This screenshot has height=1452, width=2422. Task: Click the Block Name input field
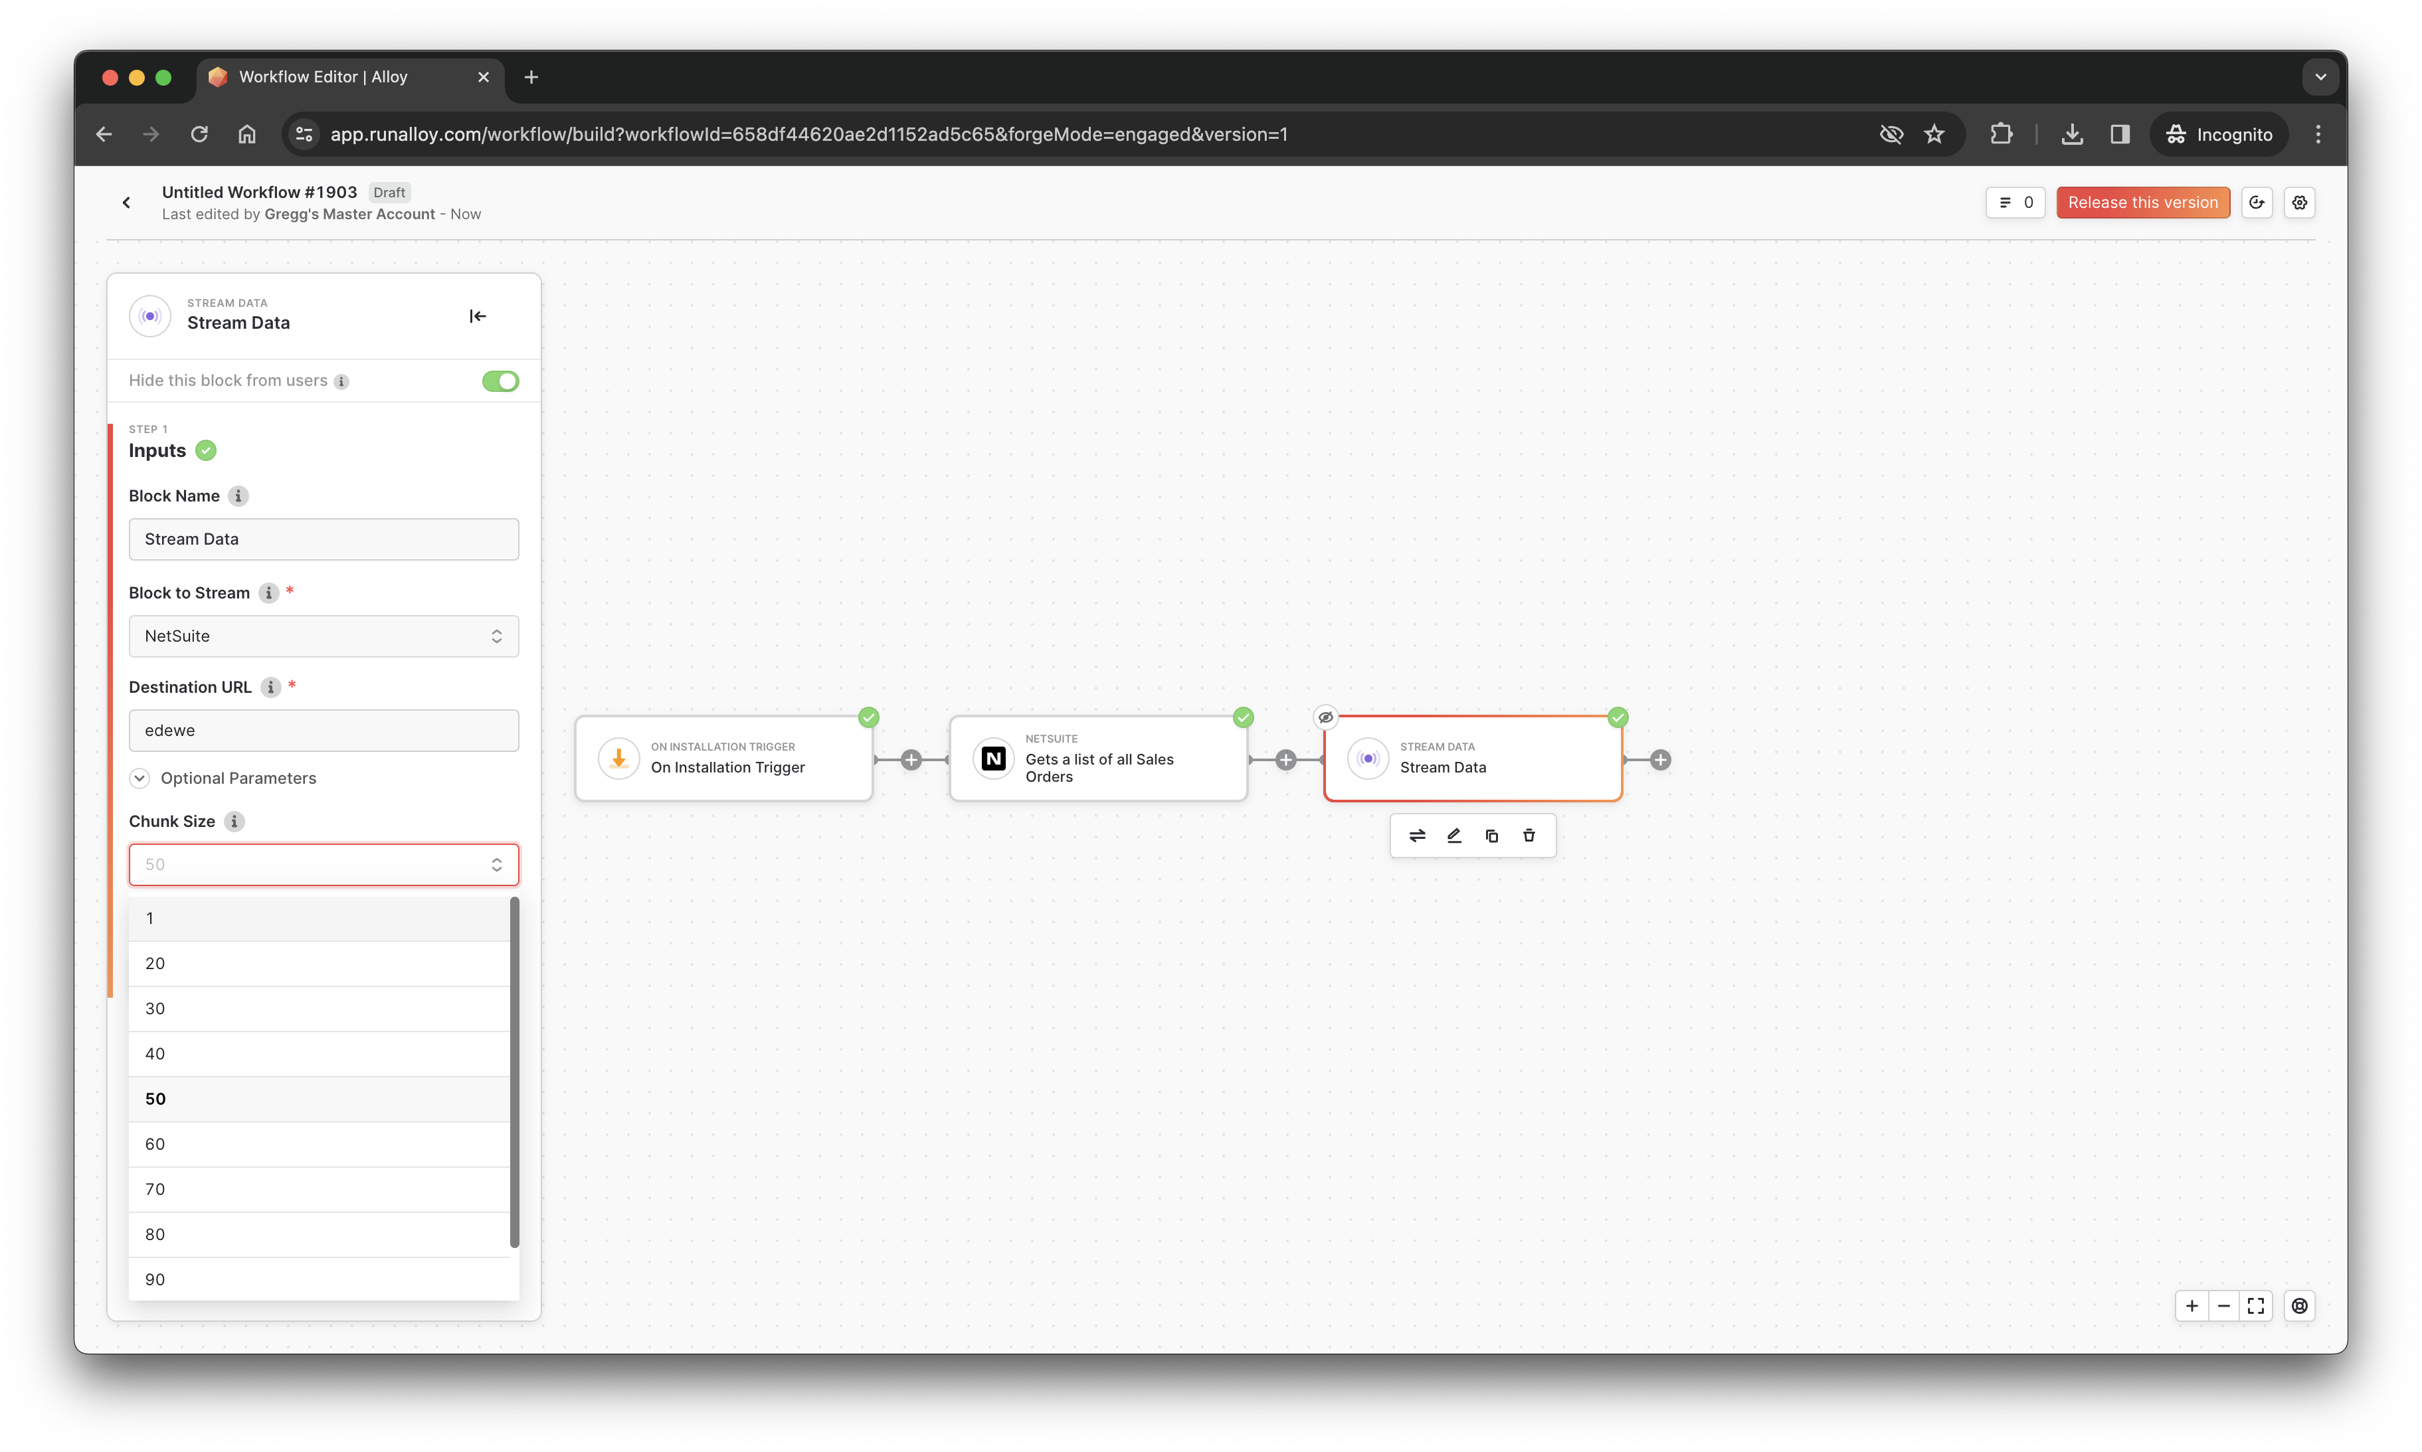(324, 539)
